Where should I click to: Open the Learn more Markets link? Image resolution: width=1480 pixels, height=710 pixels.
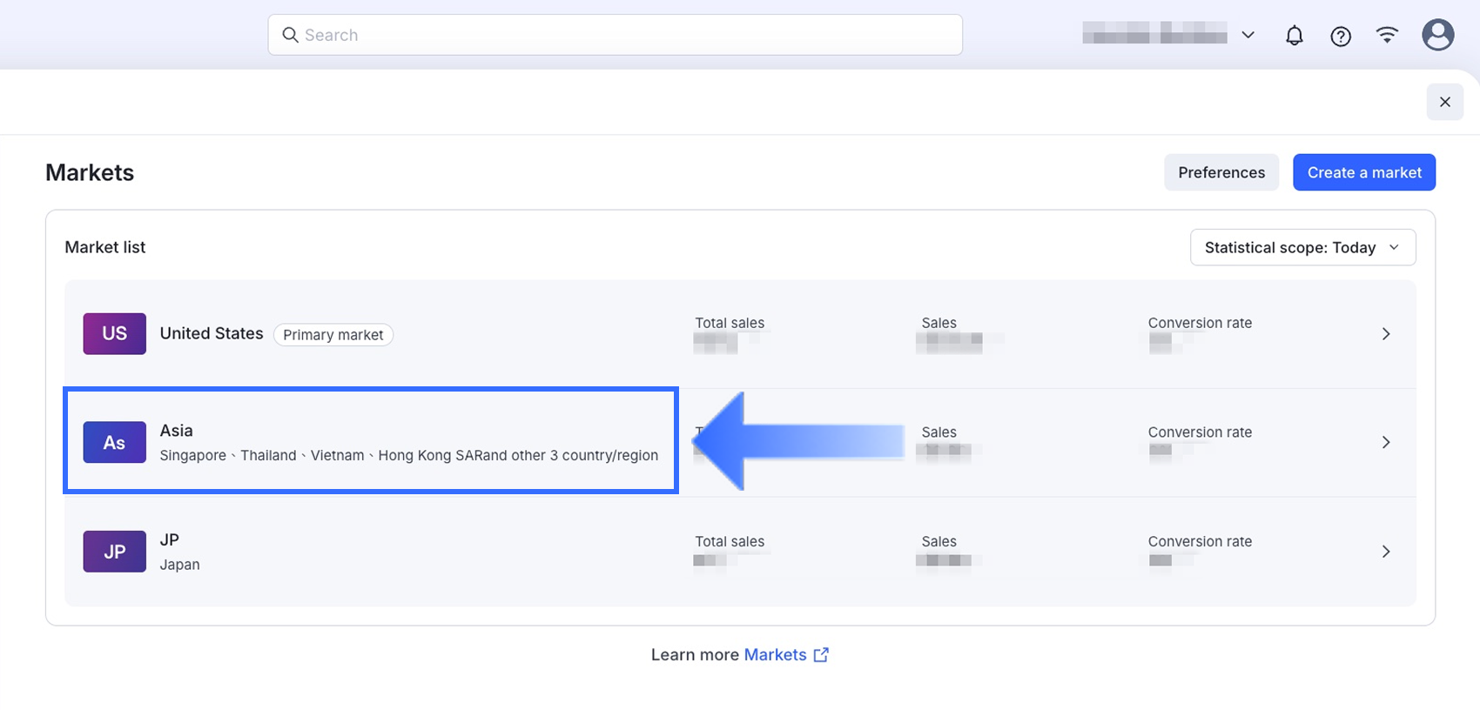click(x=775, y=655)
